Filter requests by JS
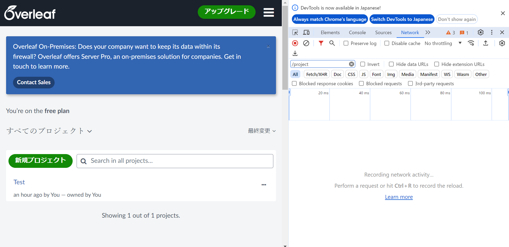 (364, 74)
